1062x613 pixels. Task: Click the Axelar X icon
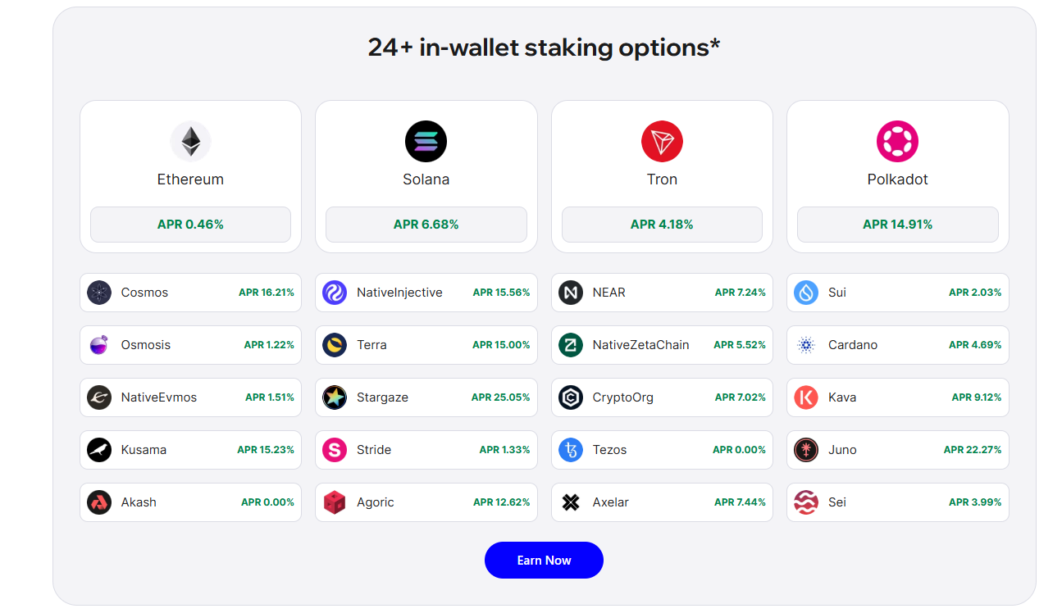tap(571, 502)
